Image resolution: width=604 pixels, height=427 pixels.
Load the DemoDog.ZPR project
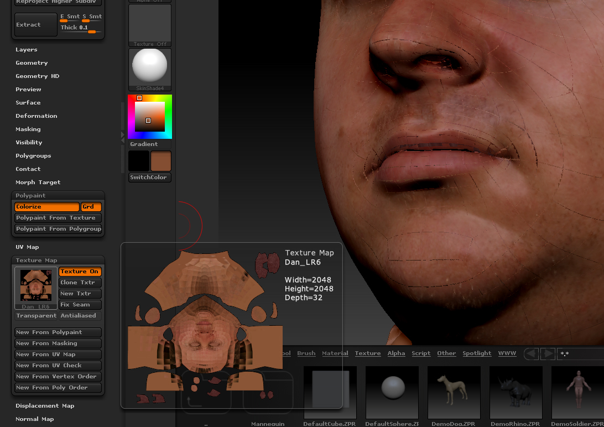pos(454,392)
